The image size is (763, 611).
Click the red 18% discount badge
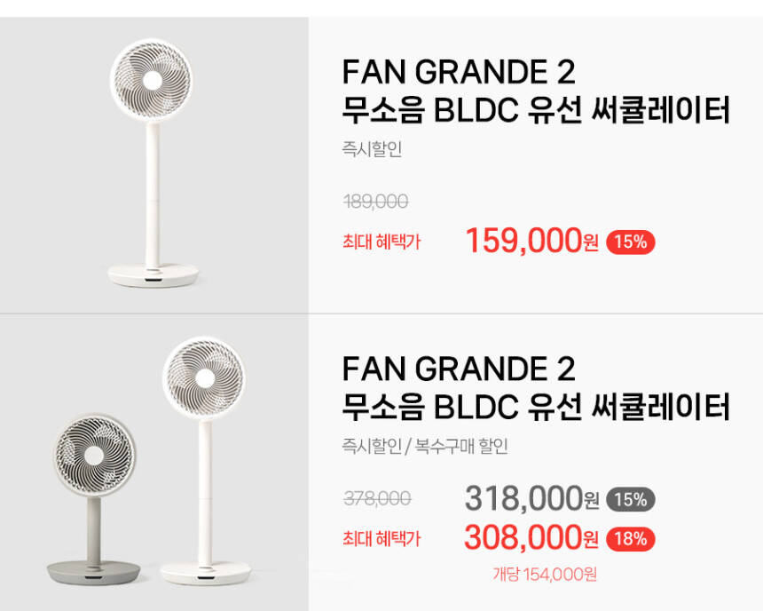tap(630, 538)
